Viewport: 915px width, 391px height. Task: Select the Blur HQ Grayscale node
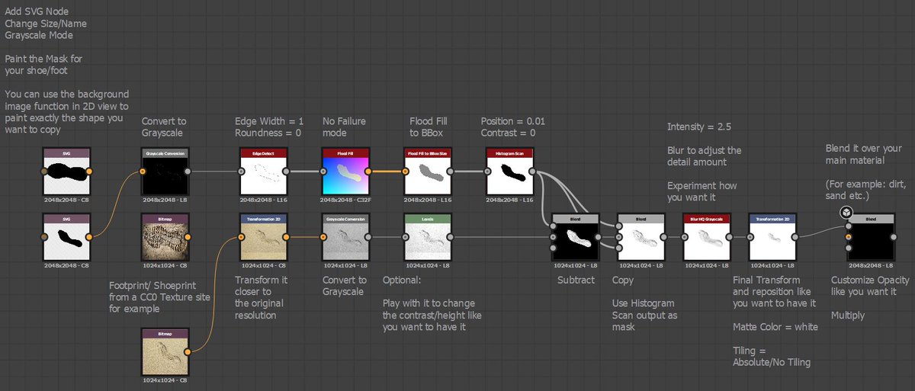point(706,237)
